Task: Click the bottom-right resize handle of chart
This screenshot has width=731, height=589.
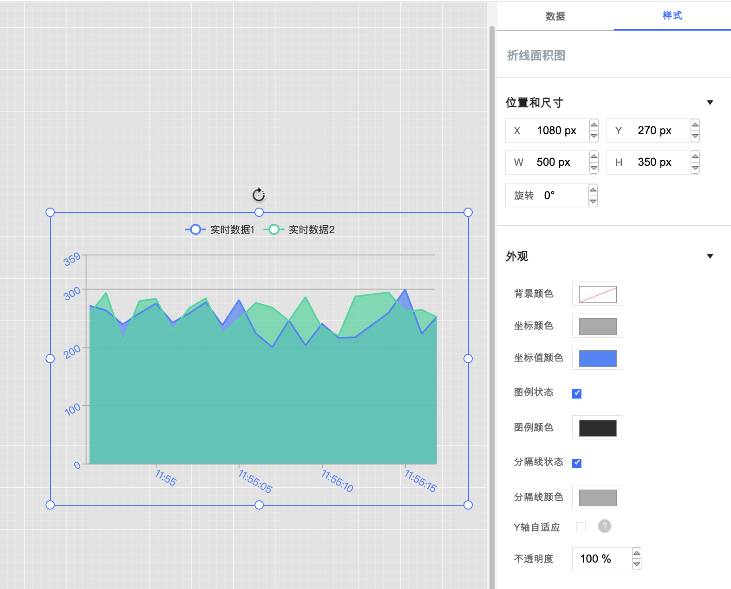Action: [x=468, y=505]
